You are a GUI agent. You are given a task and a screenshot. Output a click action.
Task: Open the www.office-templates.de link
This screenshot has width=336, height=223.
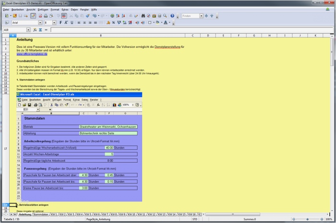coord(32,55)
